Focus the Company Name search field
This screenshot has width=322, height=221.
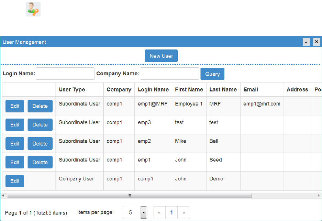coord(169,74)
